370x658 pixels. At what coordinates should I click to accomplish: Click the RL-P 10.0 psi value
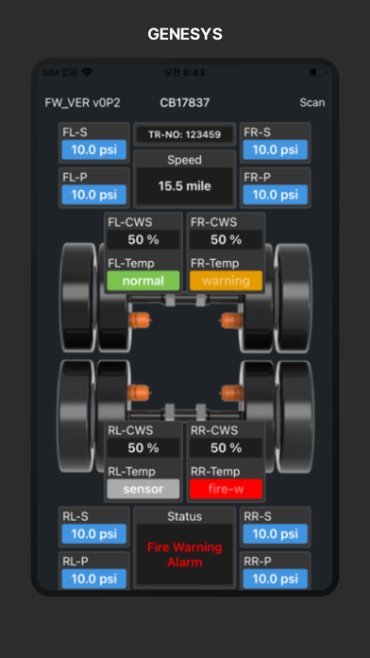coord(93,579)
